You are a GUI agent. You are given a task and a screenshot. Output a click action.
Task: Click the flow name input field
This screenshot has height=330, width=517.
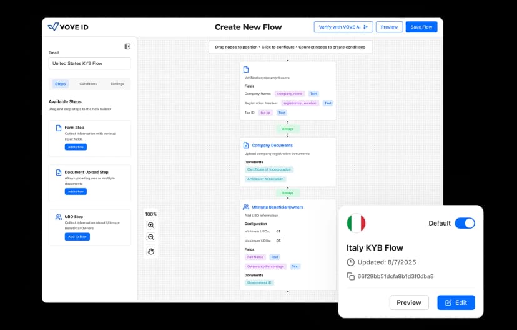(89, 64)
